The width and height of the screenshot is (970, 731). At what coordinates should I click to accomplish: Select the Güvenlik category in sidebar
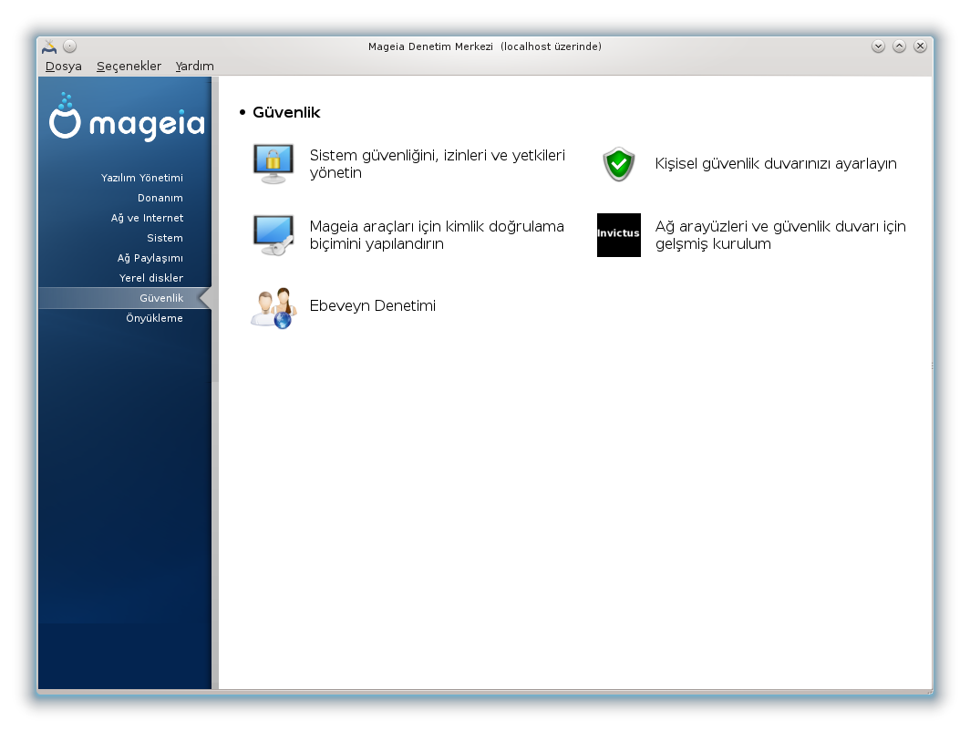[125, 298]
